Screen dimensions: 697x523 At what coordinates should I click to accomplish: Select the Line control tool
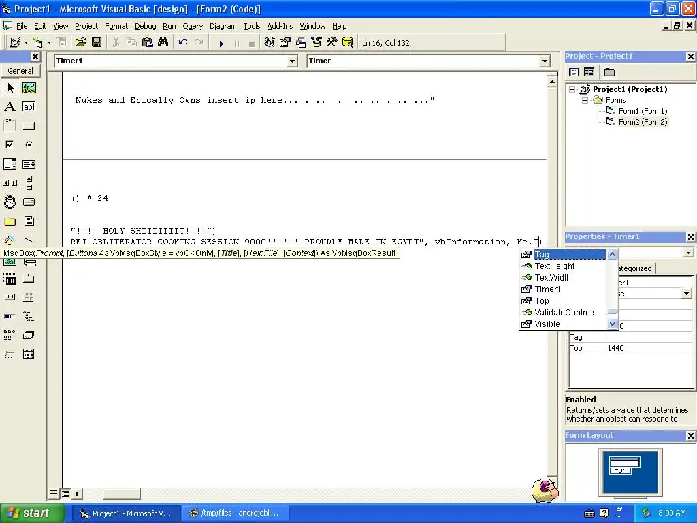pyautogui.click(x=29, y=240)
